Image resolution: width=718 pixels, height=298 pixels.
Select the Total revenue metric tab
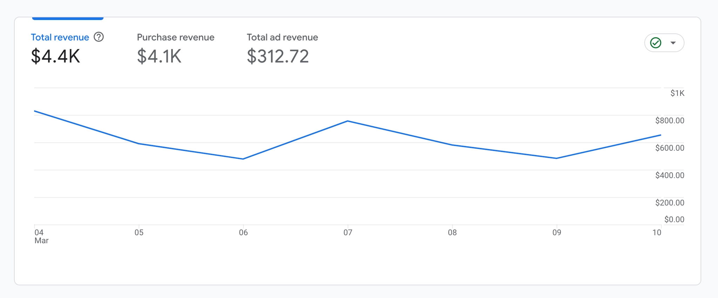60,37
